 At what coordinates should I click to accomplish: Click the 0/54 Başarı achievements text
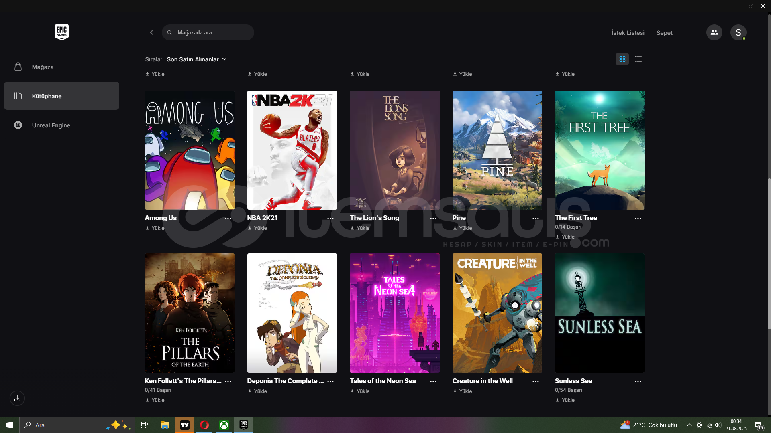coord(569,390)
